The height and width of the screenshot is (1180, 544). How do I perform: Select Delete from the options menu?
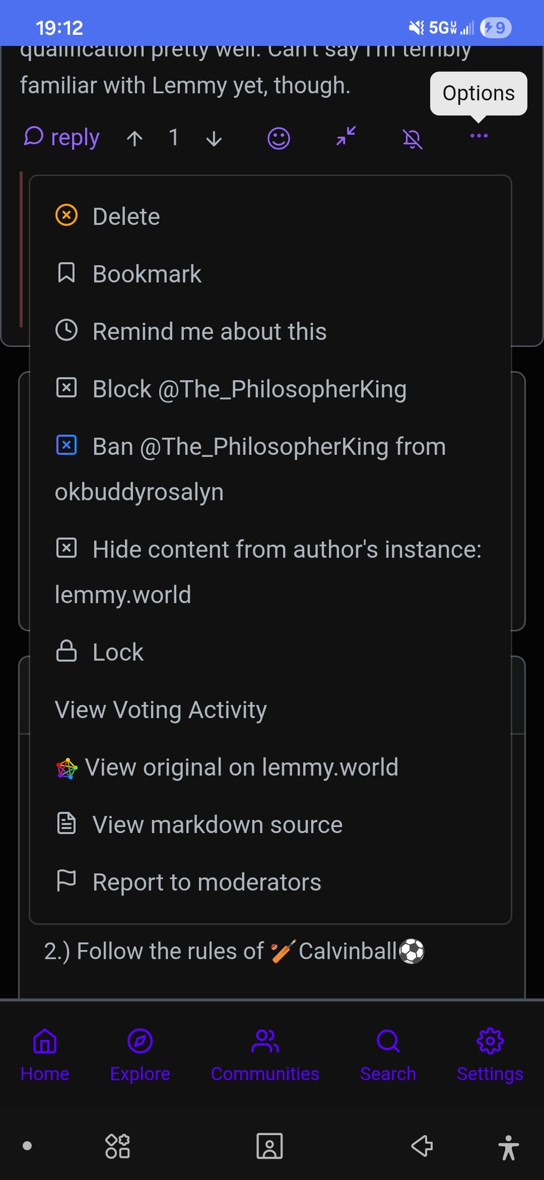tap(126, 217)
